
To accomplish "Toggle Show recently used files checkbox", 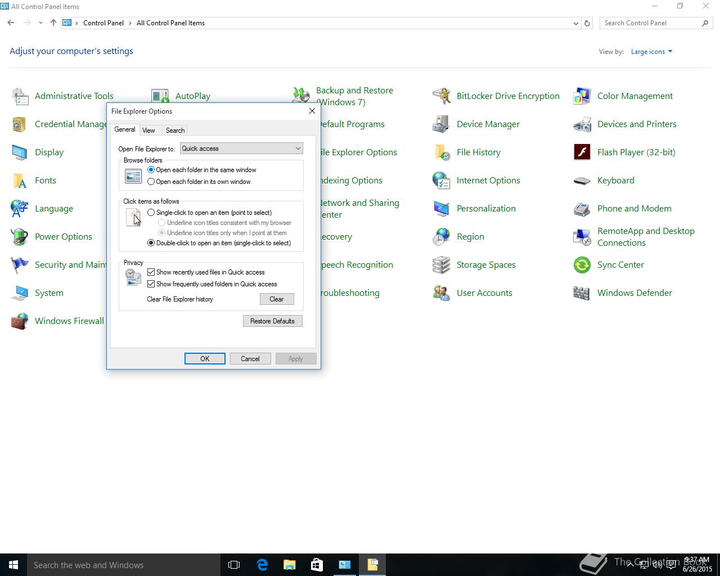I will tap(151, 272).
